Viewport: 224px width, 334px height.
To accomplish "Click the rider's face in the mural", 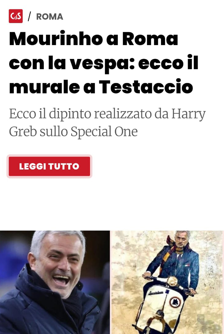I will click(x=181, y=241).
